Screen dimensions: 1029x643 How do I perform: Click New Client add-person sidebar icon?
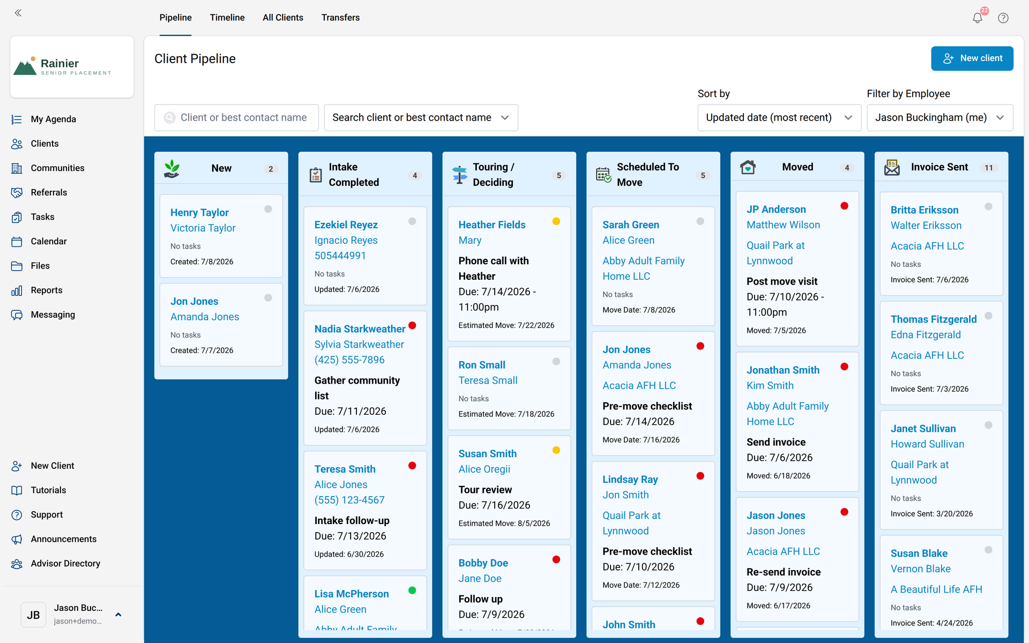[x=17, y=466]
